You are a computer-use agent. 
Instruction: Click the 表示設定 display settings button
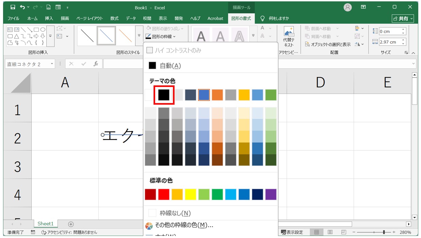[292, 232]
